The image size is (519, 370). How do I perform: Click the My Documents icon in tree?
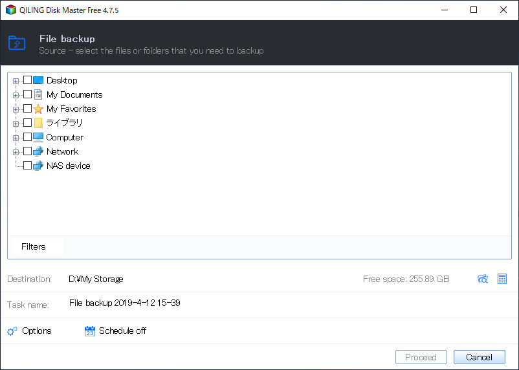coord(38,94)
